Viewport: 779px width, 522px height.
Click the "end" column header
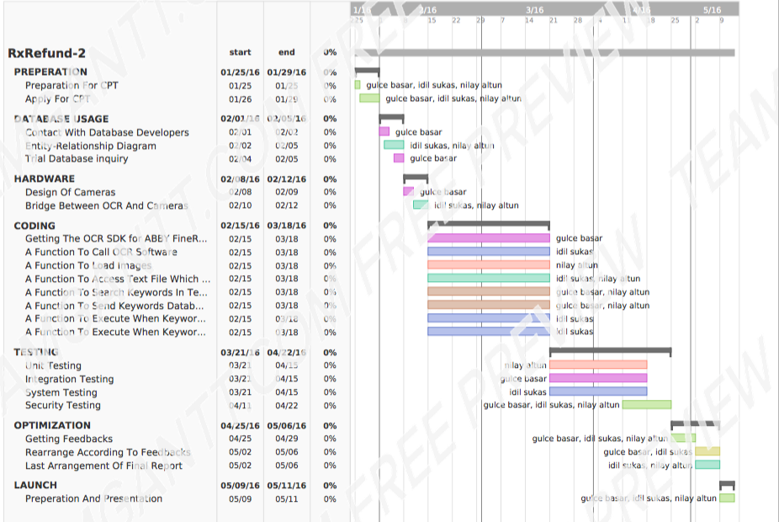point(286,52)
